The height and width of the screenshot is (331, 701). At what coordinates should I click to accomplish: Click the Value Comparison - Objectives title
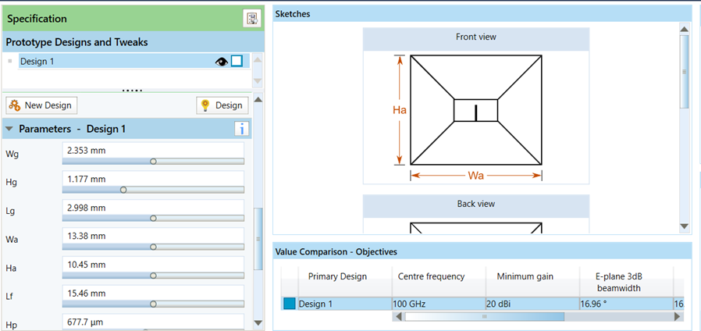pos(336,252)
